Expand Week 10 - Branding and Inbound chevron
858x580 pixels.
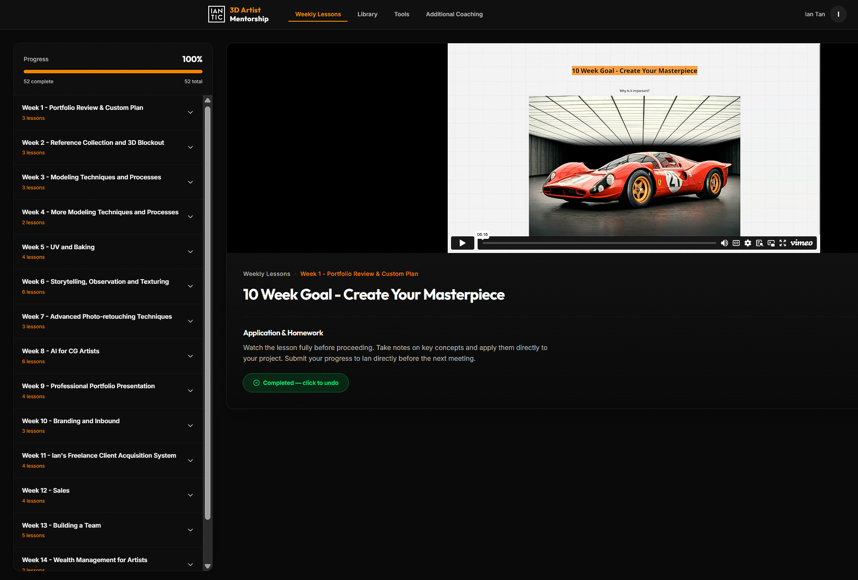(190, 426)
